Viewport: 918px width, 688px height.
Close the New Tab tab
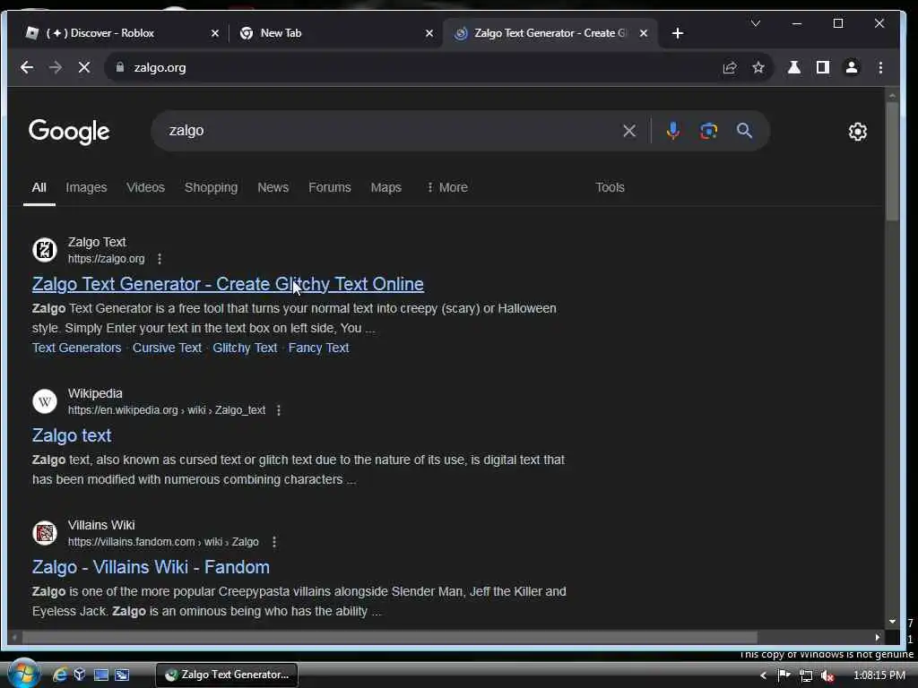click(x=429, y=33)
